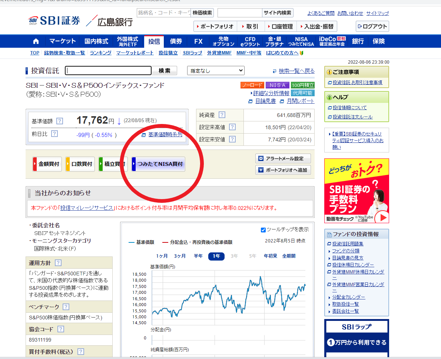The height and width of the screenshot is (359, 441).
Task: Click the つみたてNISA買付 button
Action: pos(158,164)
